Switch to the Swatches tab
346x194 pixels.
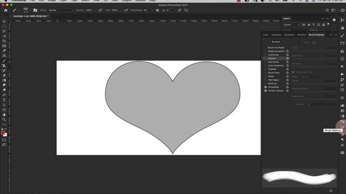(x=276, y=34)
